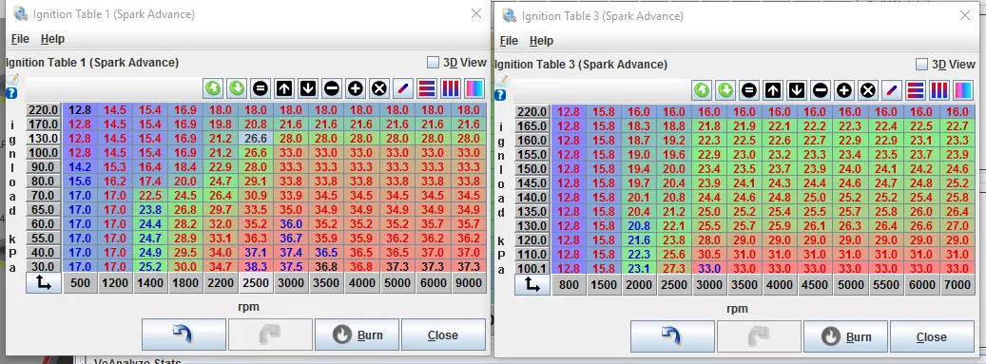986x364 pixels.
Task: Click green down-arrow icon in Ignition Table 1 toolbar
Action: [x=237, y=88]
